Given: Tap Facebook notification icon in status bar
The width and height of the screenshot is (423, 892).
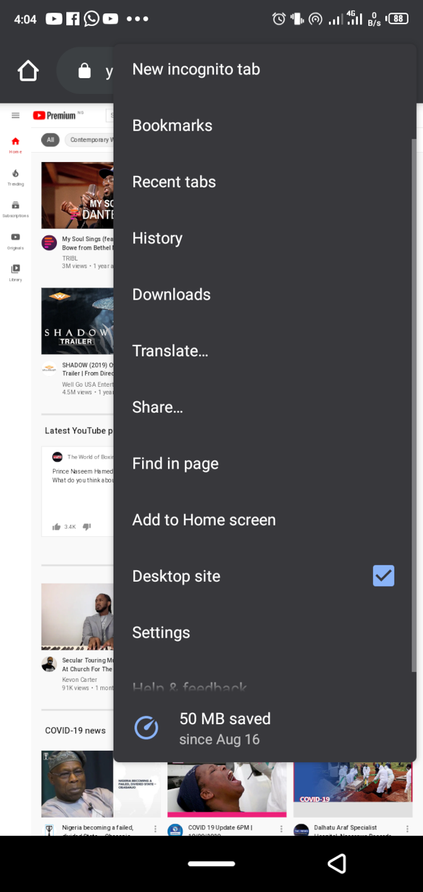Looking at the screenshot, I should point(73,18).
